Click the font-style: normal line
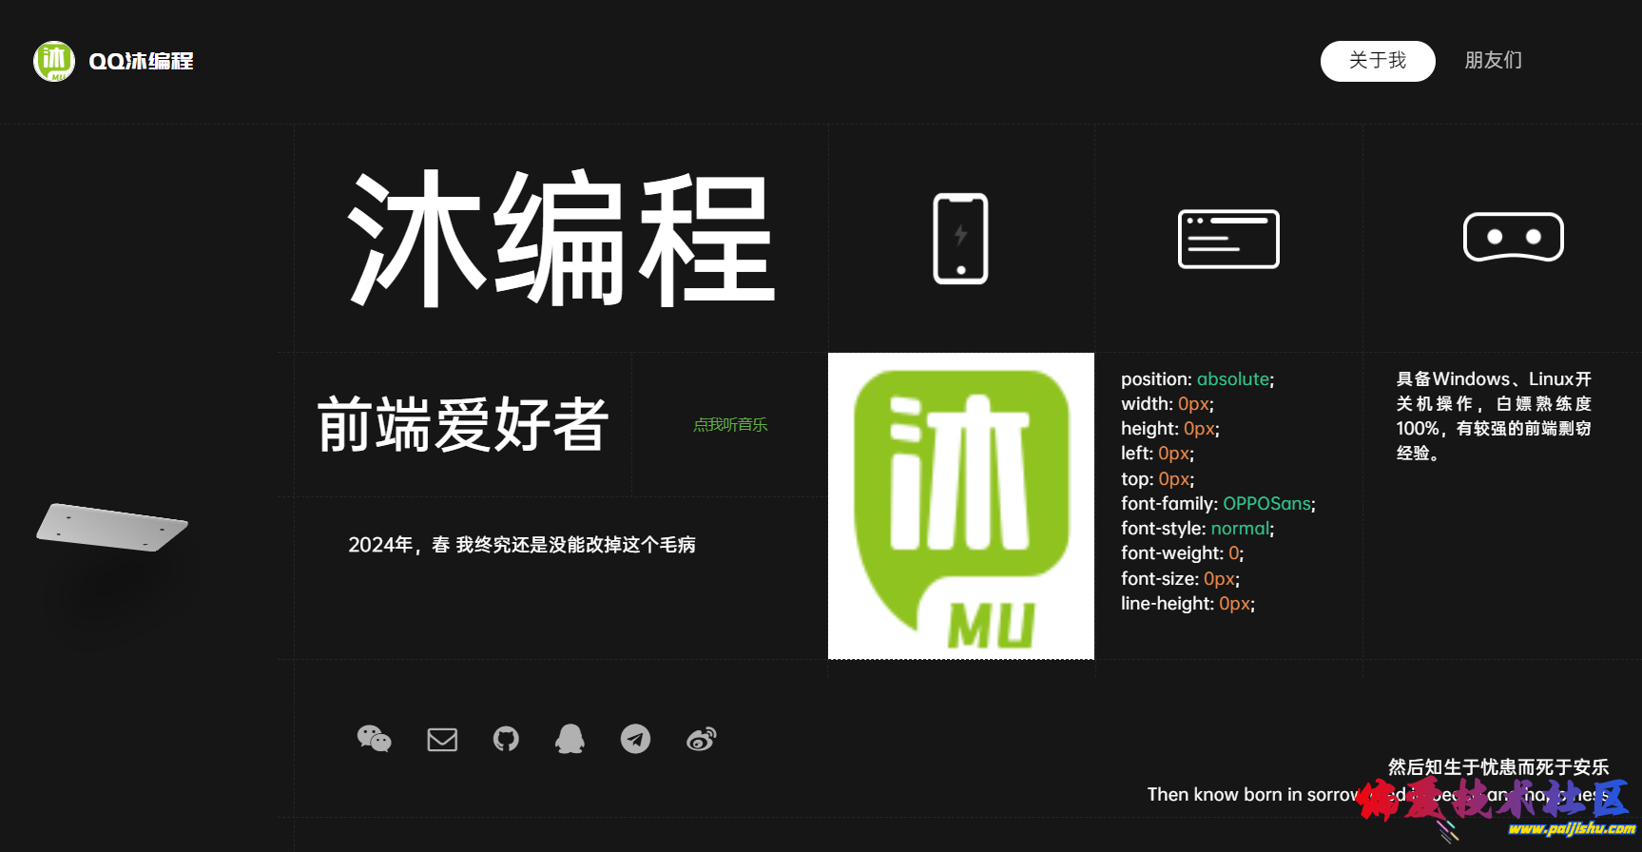Image resolution: width=1642 pixels, height=852 pixels. click(x=1198, y=529)
